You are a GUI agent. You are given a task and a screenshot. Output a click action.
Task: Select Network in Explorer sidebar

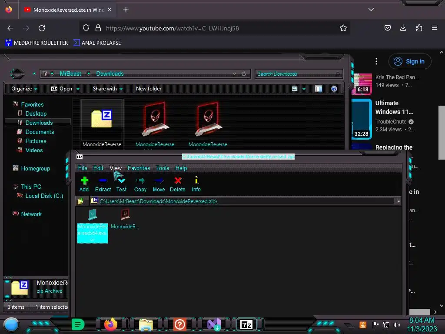(31, 214)
